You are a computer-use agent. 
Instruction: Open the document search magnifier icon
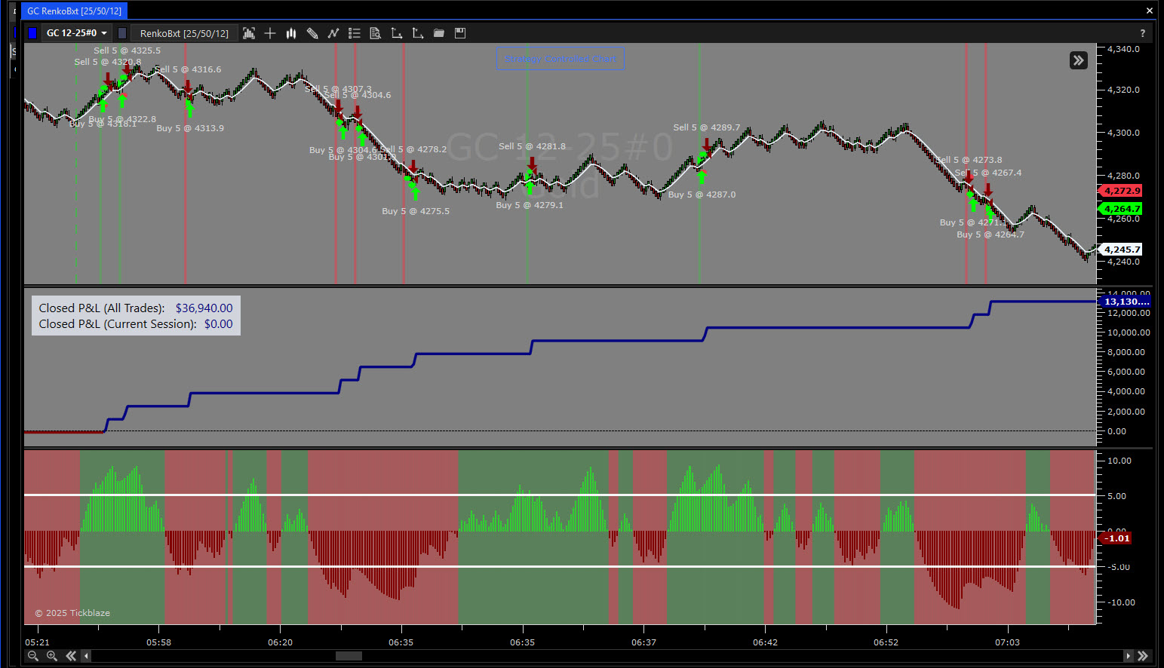[376, 33]
